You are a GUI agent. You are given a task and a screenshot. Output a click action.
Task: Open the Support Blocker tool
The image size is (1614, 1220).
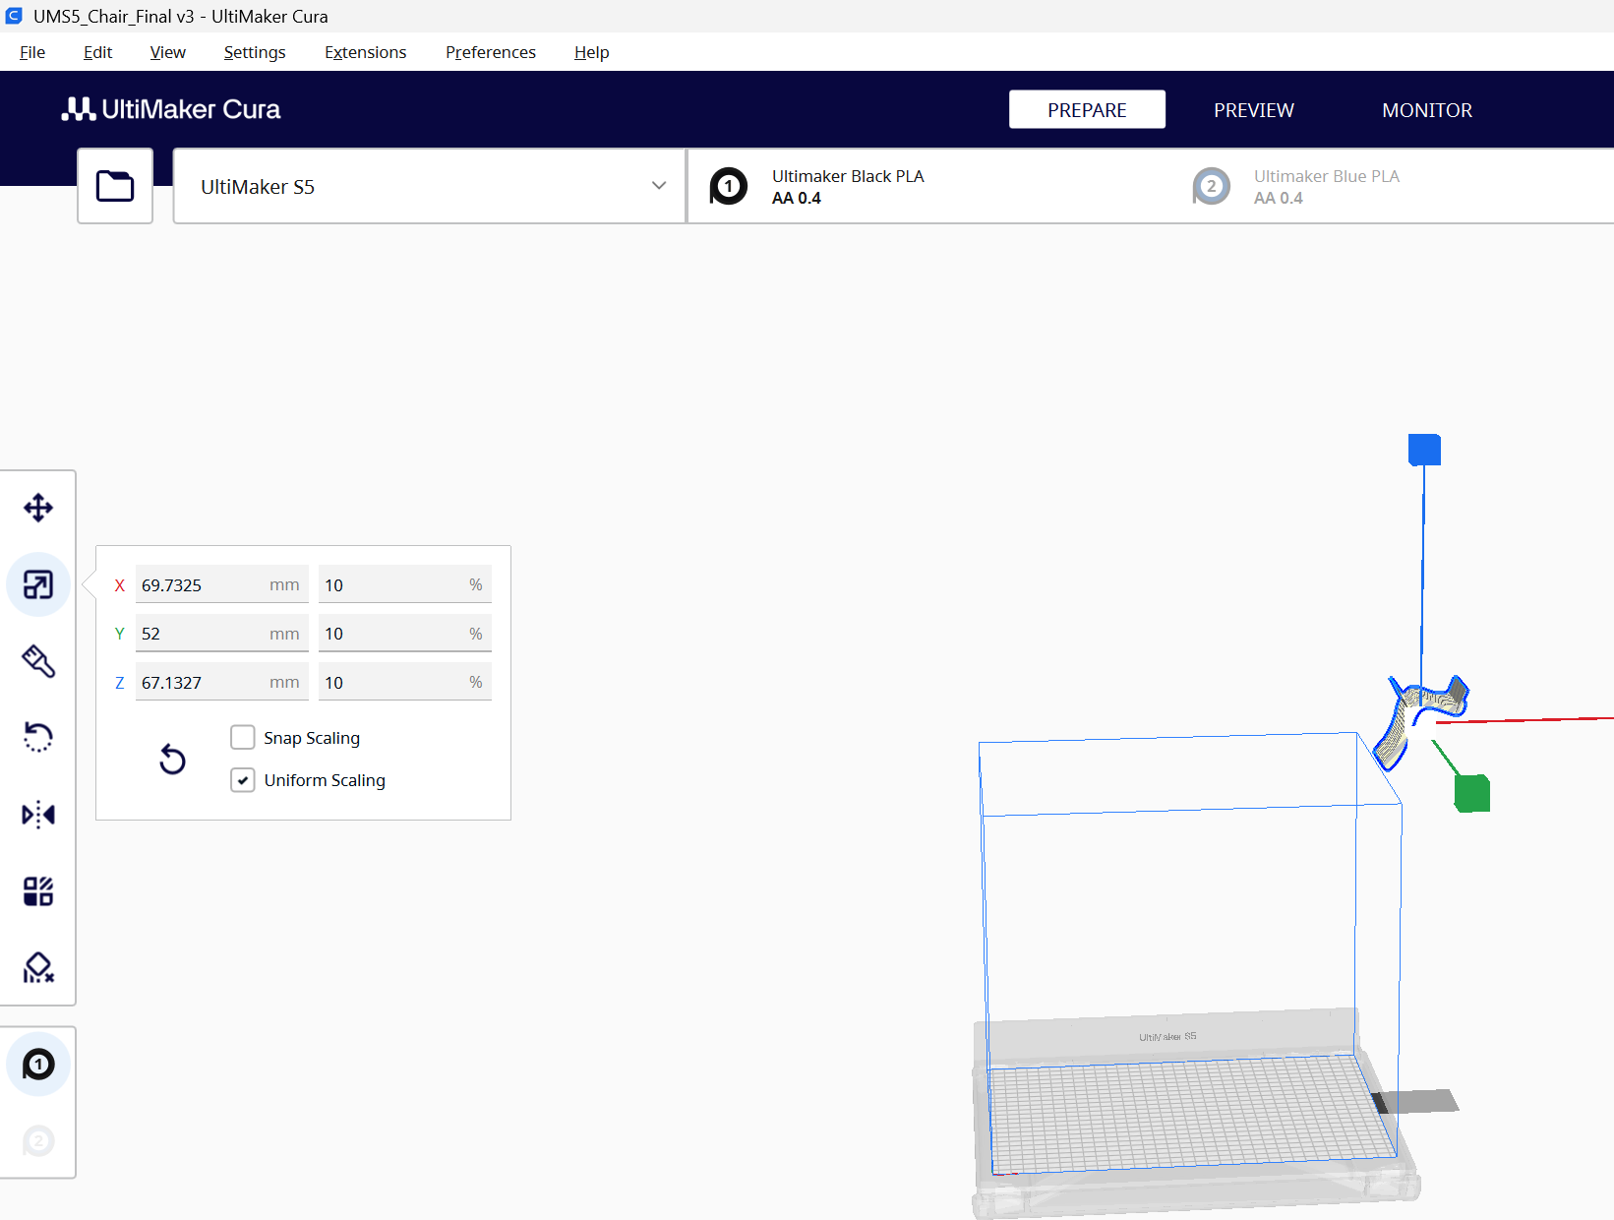tap(38, 968)
